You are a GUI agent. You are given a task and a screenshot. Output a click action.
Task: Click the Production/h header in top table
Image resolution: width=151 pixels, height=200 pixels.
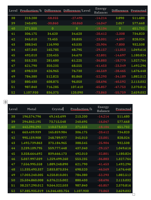(31, 10)
